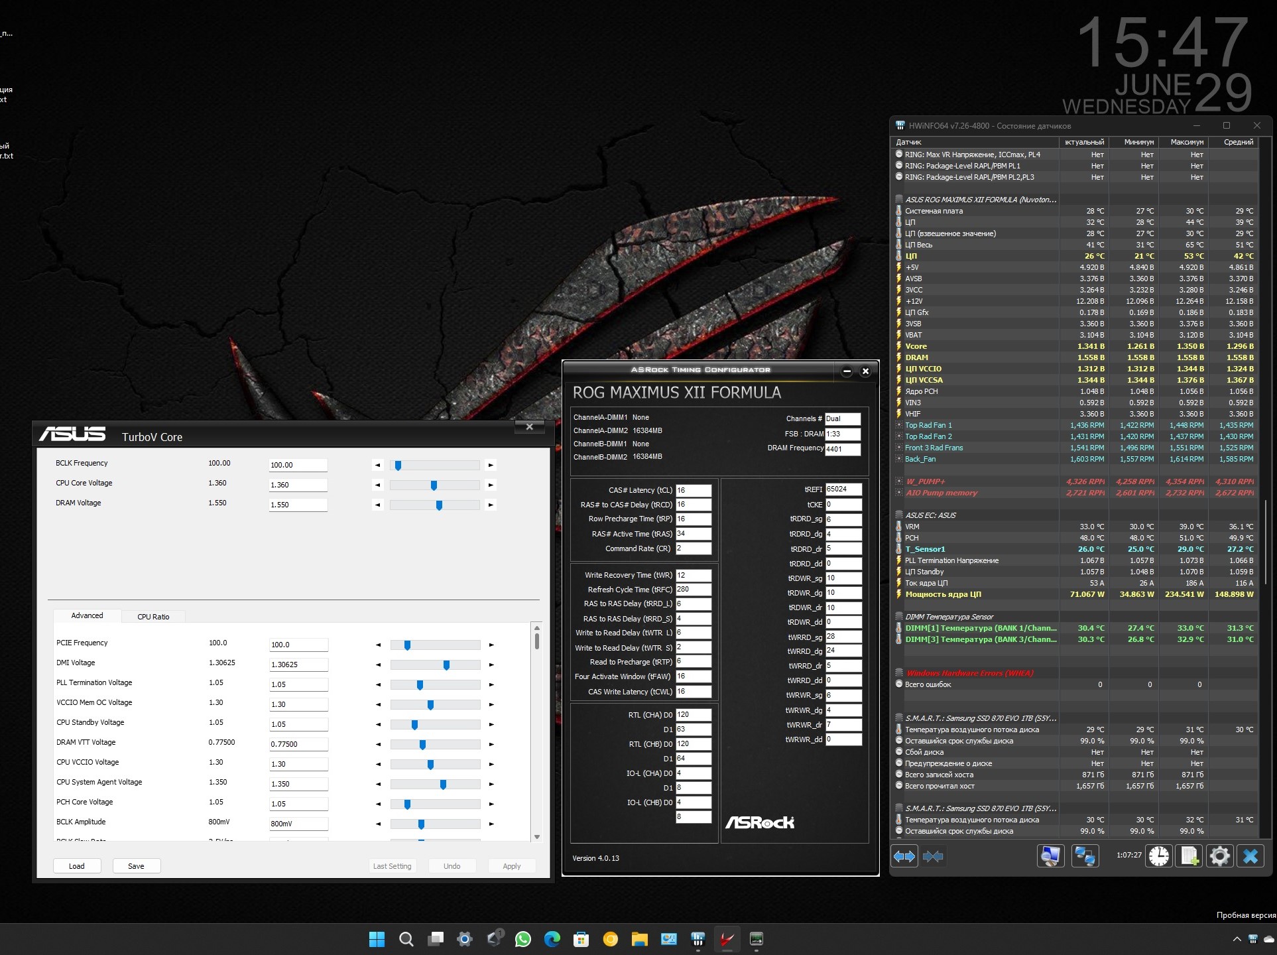1277x955 pixels.
Task: Open HWiNFO sensor settings gear
Action: [1219, 856]
